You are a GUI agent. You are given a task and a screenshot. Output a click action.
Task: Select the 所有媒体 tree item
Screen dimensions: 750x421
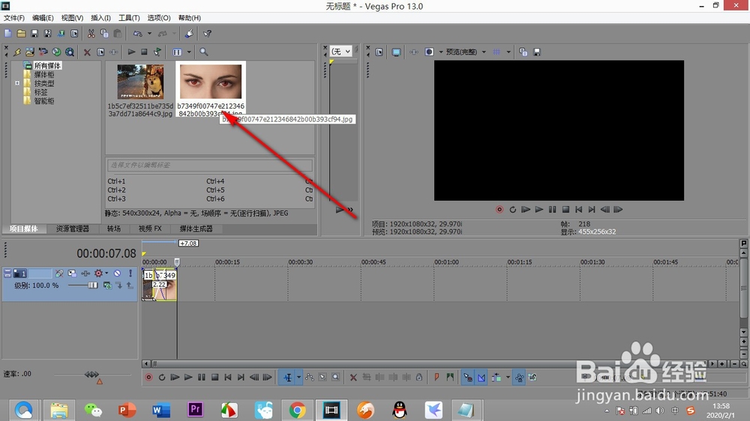pos(46,65)
